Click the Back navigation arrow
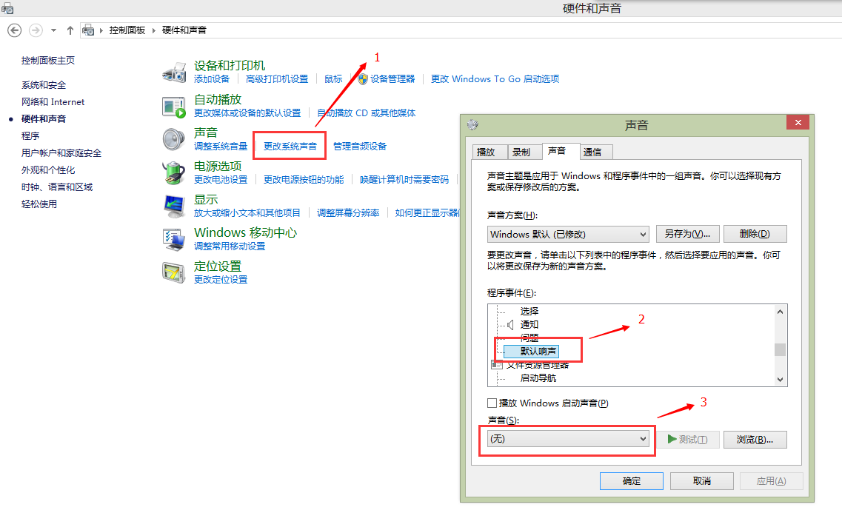 click(x=15, y=30)
